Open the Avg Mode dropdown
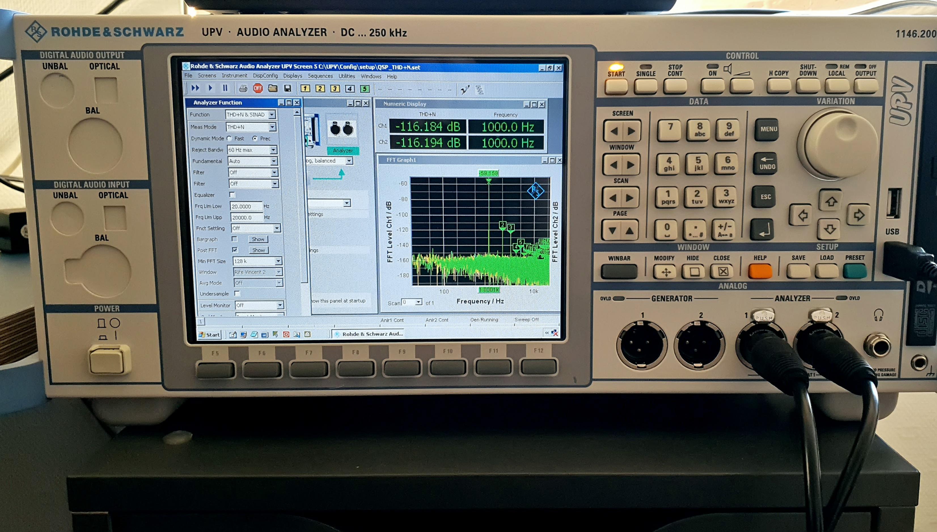The image size is (937, 532). (279, 283)
